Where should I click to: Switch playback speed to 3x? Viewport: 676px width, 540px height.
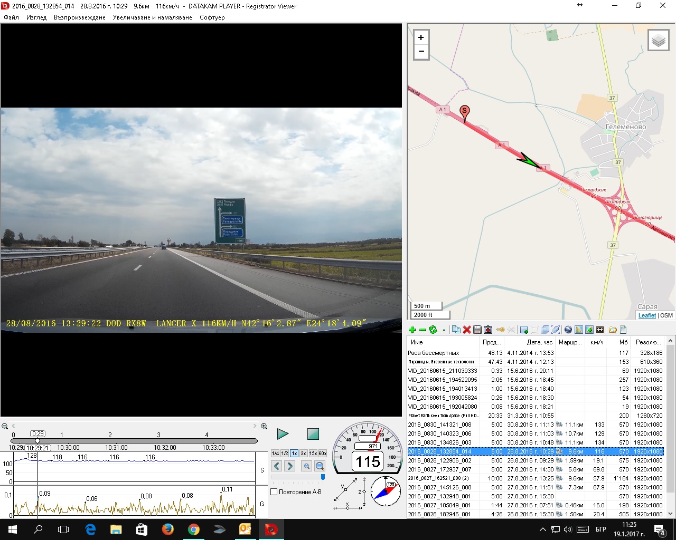click(304, 454)
